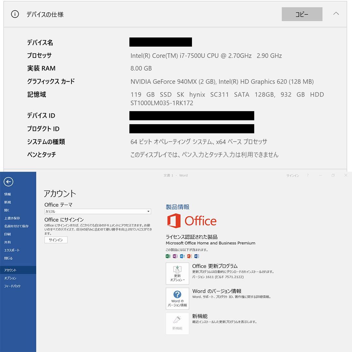Select the OneNote product icon
The width and height of the screenshot is (352, 352).
(x=175, y=256)
